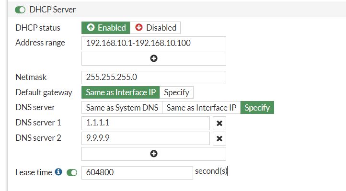Open the Lease time info icon
The height and width of the screenshot is (191, 346).
click(58, 172)
